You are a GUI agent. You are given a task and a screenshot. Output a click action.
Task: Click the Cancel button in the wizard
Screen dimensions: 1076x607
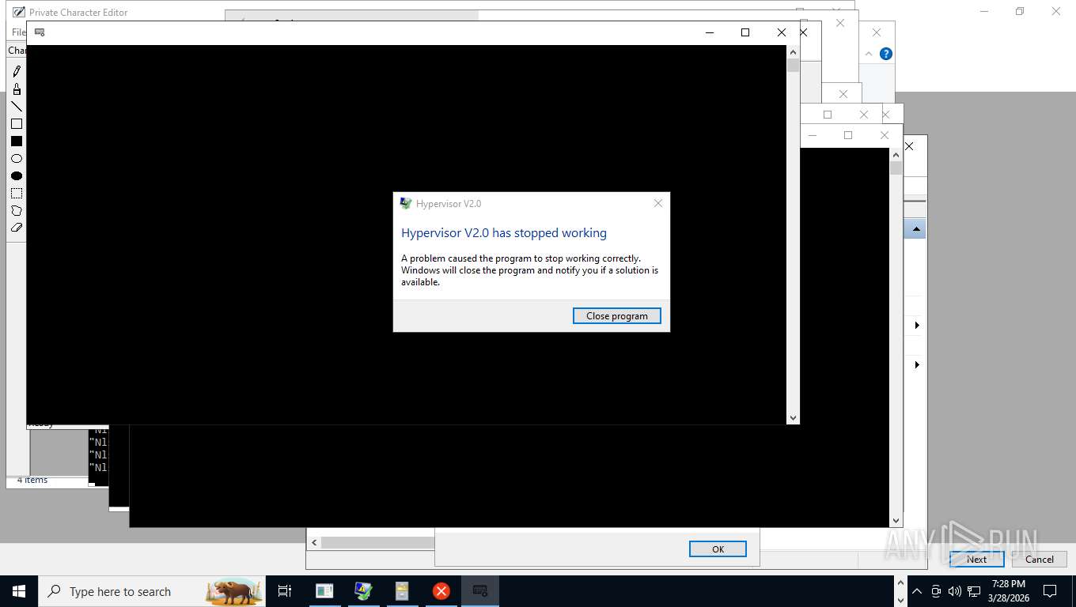1040,559
